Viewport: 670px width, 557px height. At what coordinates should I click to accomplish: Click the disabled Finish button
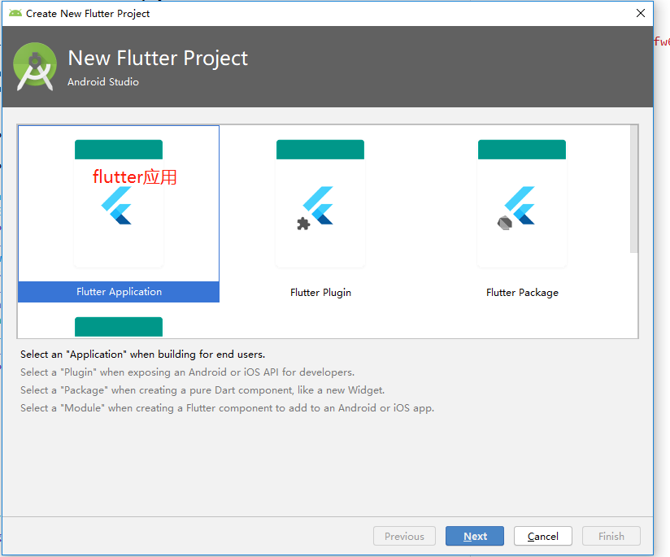pos(611,536)
